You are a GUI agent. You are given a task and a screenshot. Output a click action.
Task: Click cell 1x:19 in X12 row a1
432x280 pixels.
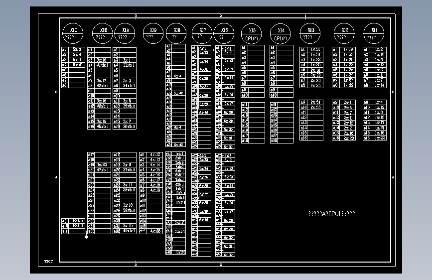(x=348, y=50)
